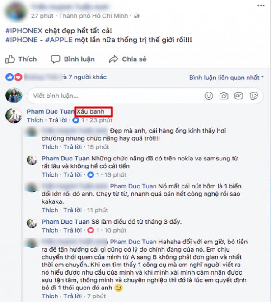271x302 pixels.
Task: Click into 'Viết bình luận...' field
Action: (x=116, y=96)
